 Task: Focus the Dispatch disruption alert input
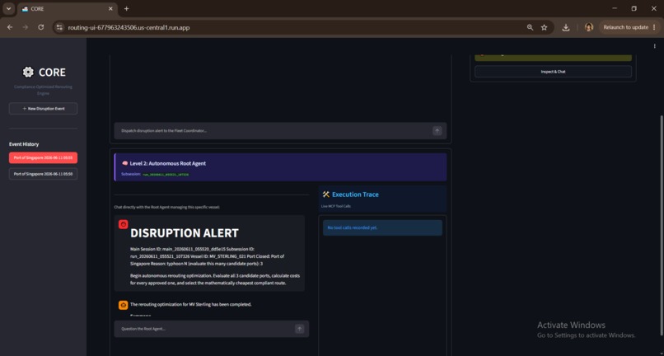pyautogui.click(x=274, y=131)
